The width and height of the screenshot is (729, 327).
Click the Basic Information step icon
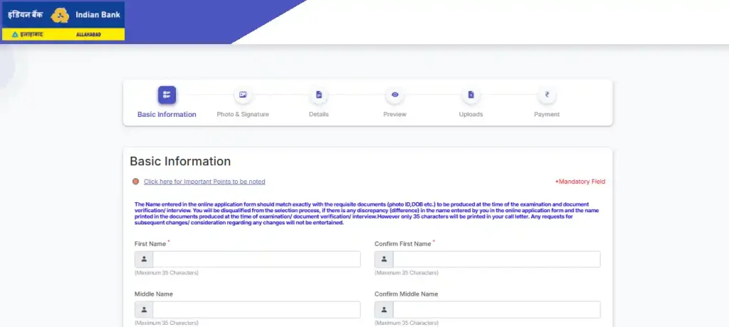167,95
